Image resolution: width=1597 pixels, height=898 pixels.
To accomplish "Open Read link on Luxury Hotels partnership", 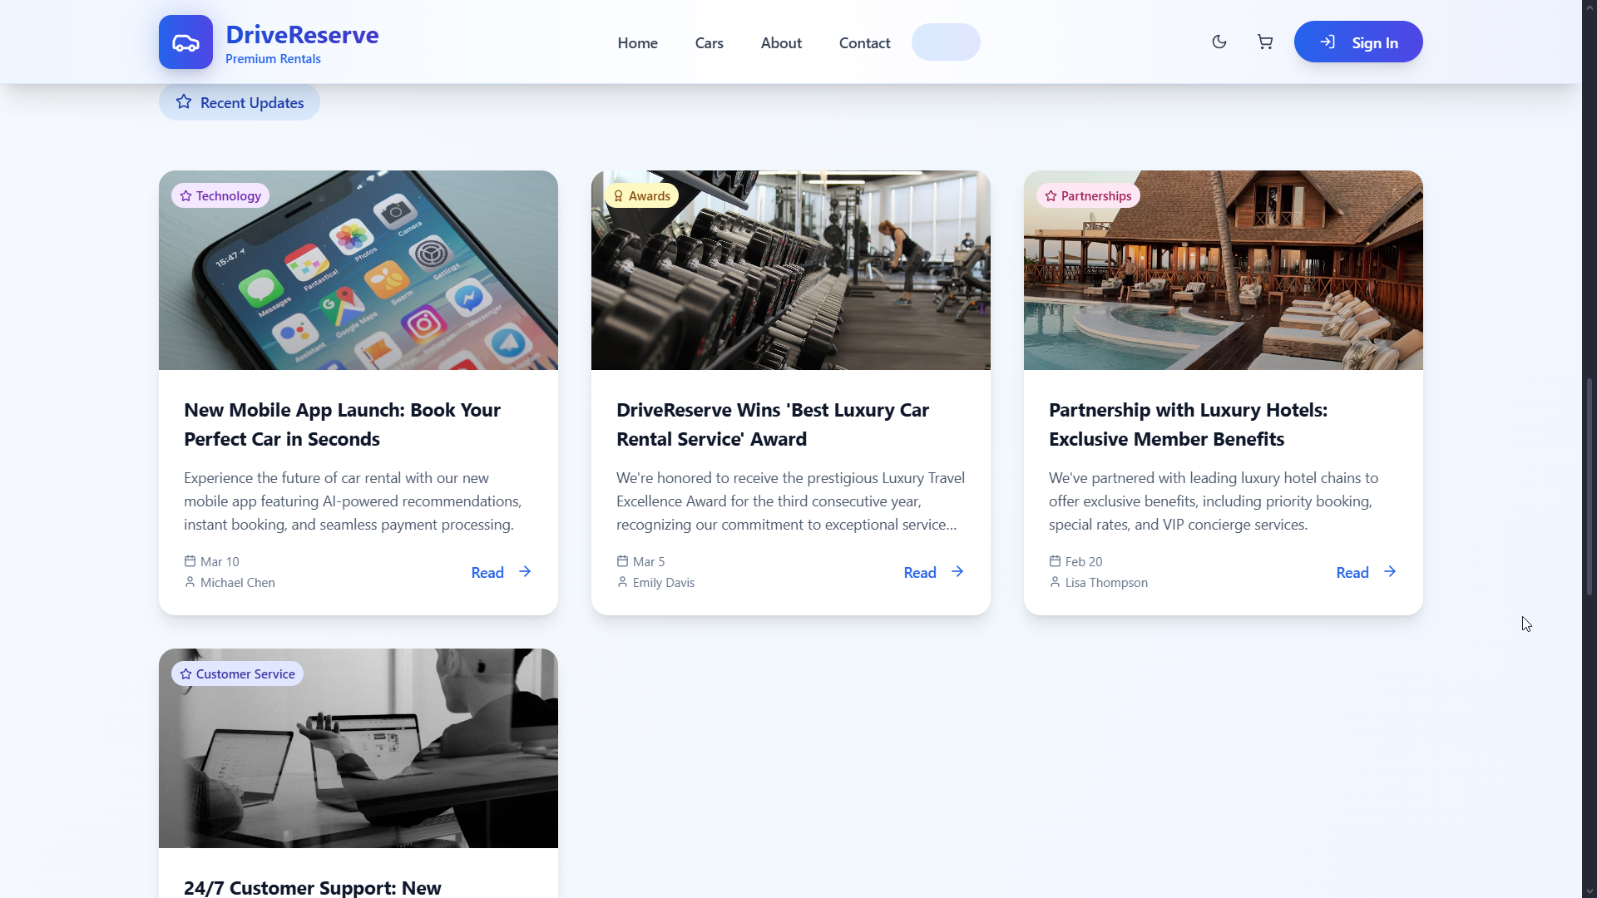I will click(x=1367, y=572).
